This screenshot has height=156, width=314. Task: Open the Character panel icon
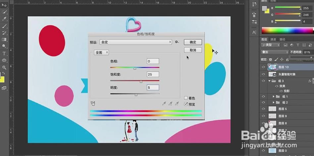[254, 32]
